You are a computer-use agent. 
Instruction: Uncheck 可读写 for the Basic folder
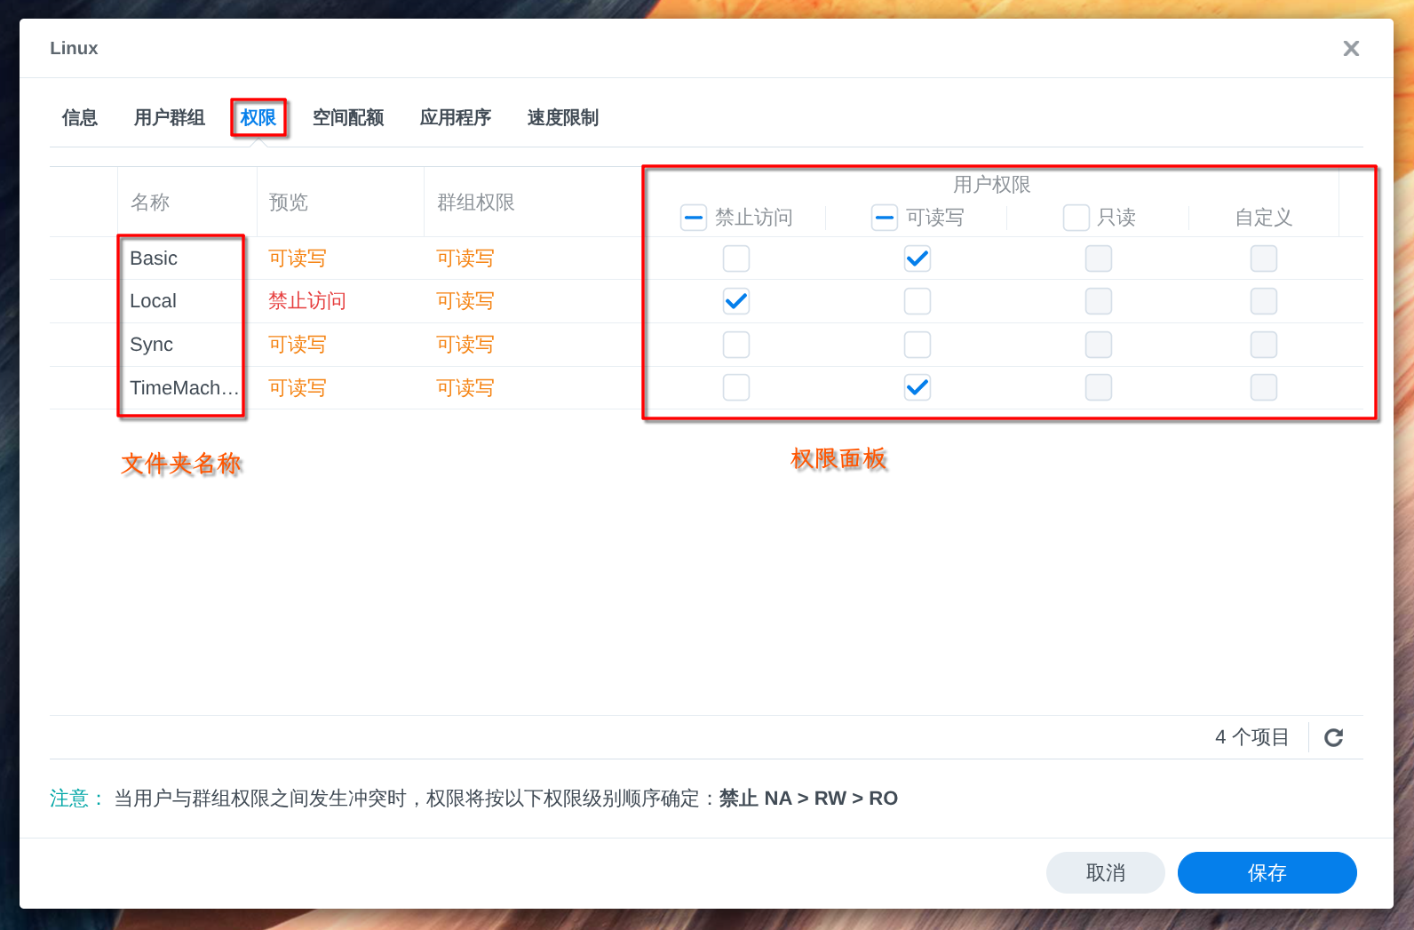918,258
